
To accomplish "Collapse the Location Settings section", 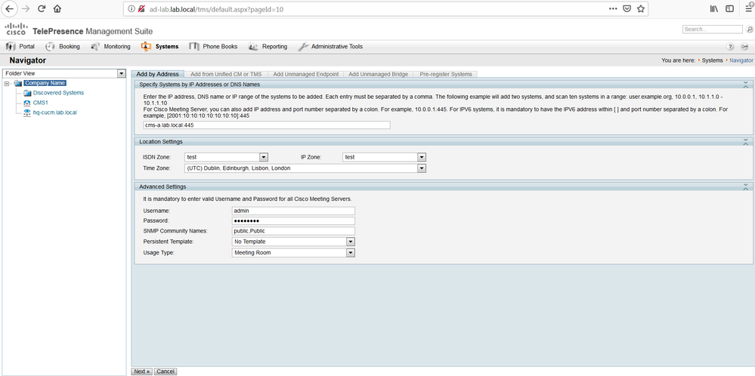I will point(745,142).
